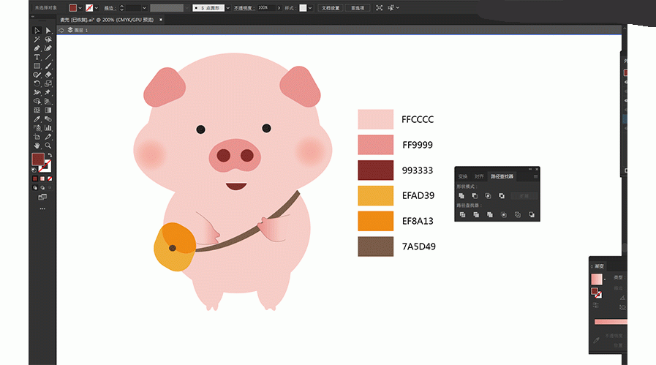The image size is (656, 365).
Task: Reset default fill and stroke
Action: click(x=34, y=170)
